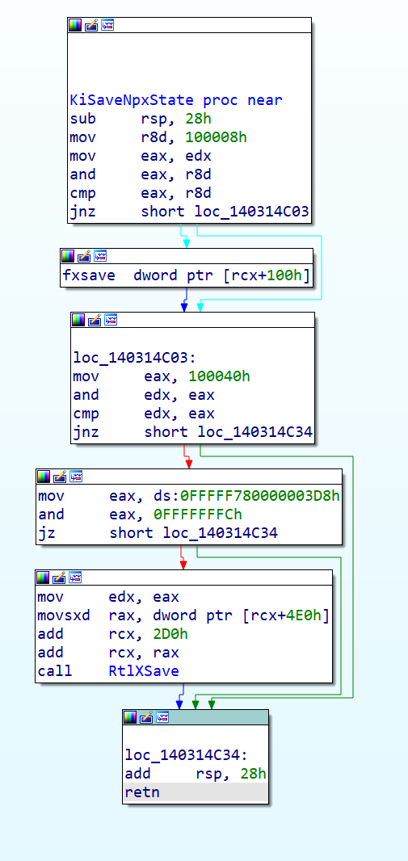Viewport: 408px width, 861px height.
Task: Click the jnz short loc_140314C34 operand
Action: click(229, 432)
